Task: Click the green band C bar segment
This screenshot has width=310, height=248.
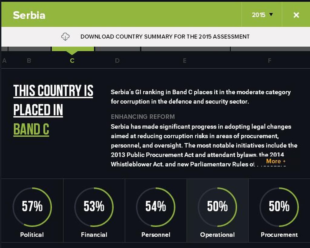Action: [73, 49]
